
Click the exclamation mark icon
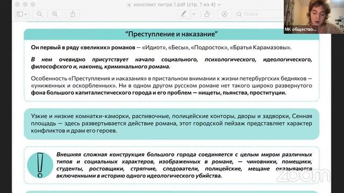[40, 165]
